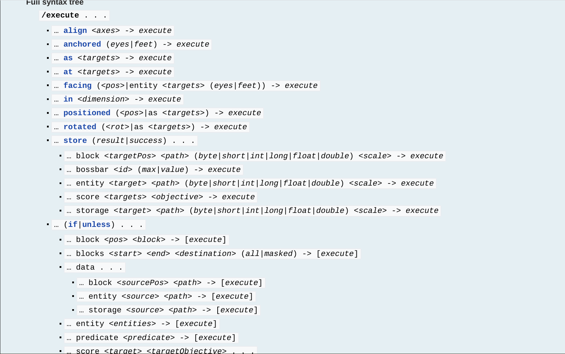565x354 pixels.
Task: Click the "unless" condition link
Action: (x=96, y=225)
